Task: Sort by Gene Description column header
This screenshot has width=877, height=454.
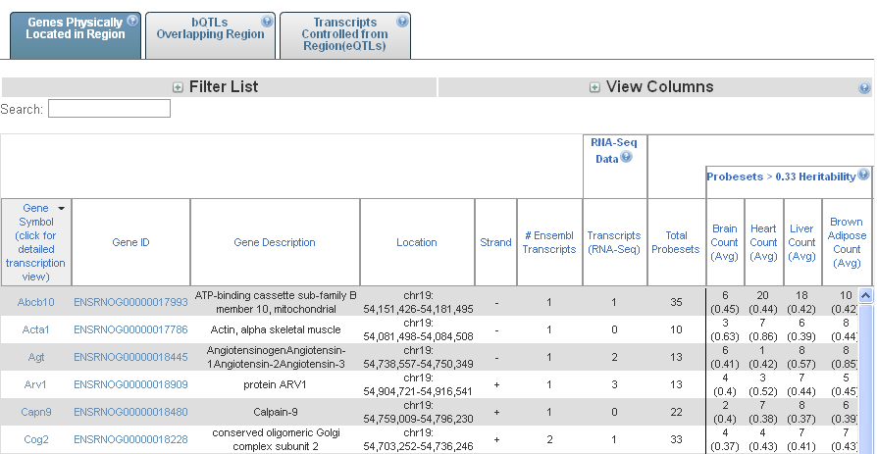Action: (x=275, y=242)
